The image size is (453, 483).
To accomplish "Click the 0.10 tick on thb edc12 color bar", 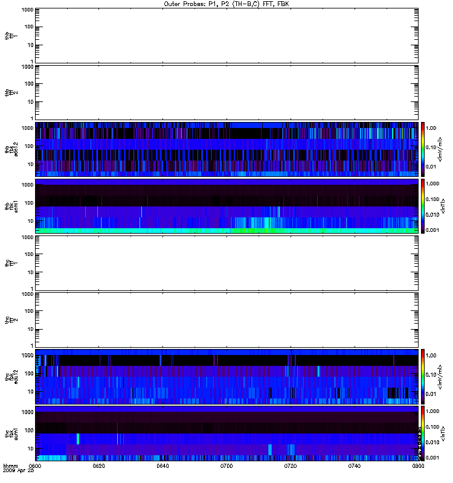I will pos(431,147).
